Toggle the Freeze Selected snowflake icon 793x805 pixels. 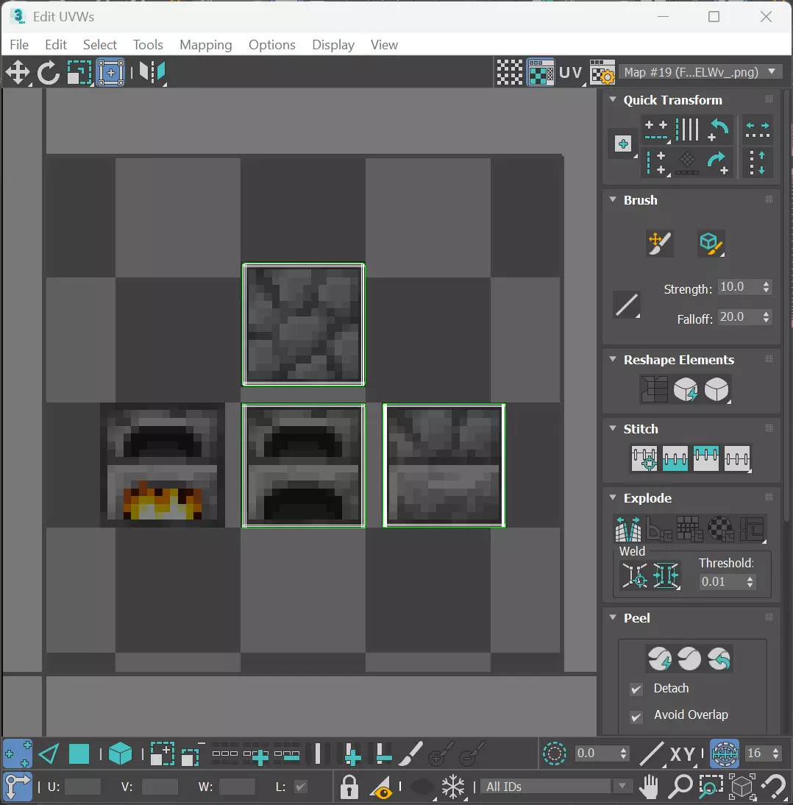[x=453, y=787]
